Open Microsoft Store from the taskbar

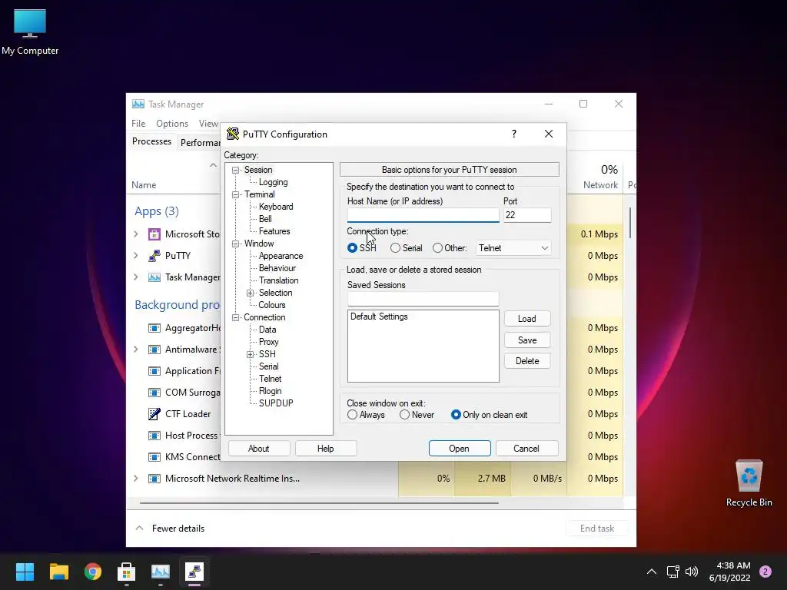[x=127, y=572]
